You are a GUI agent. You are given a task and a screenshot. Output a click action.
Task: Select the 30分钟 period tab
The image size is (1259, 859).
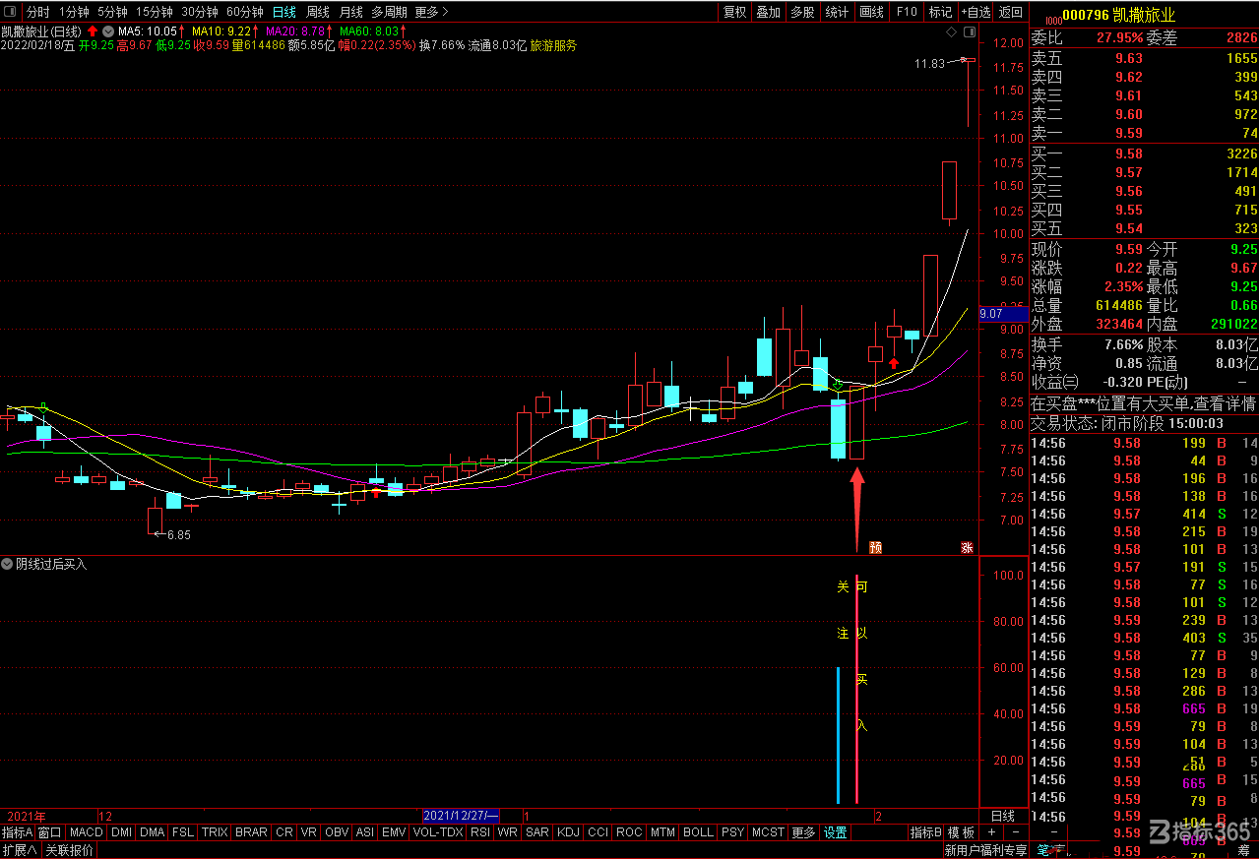pyautogui.click(x=200, y=12)
